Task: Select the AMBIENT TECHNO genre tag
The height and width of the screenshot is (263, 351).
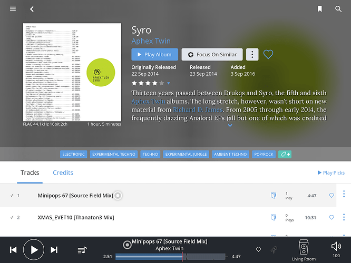Action: pyautogui.click(x=230, y=155)
